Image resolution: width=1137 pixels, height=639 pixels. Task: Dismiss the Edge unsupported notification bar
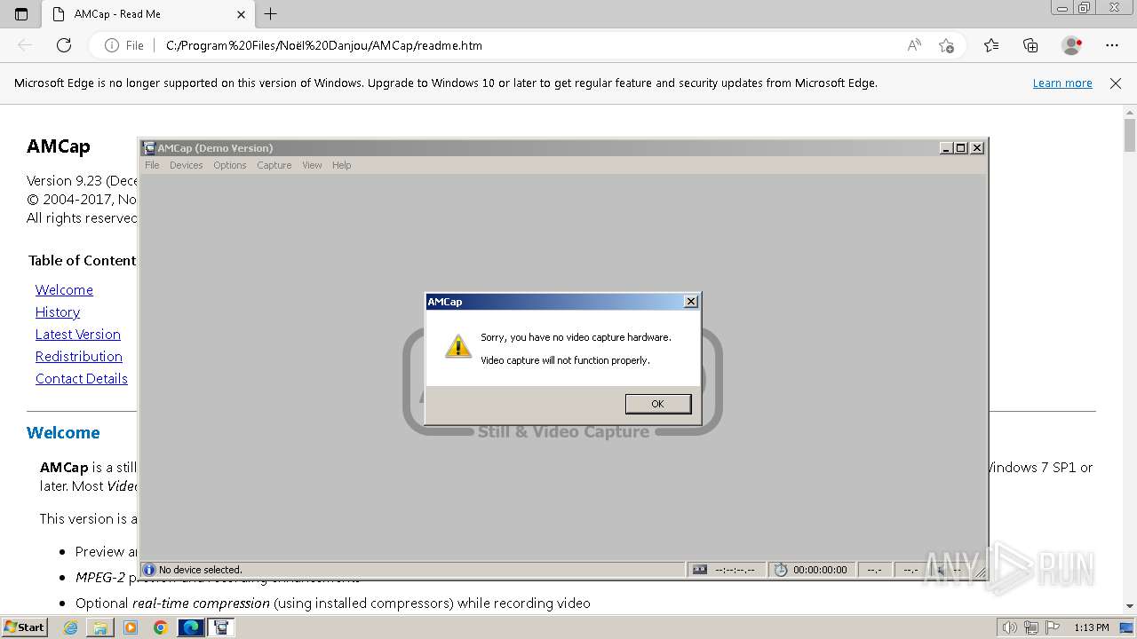point(1116,83)
